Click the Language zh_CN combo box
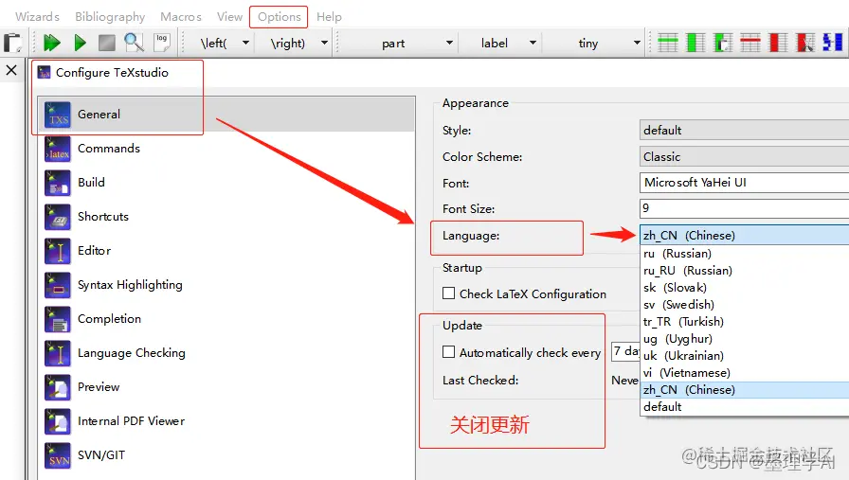The image size is (849, 480). click(744, 236)
